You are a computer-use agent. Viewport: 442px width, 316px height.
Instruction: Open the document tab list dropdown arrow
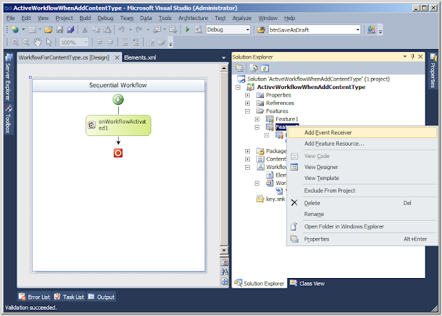click(x=224, y=58)
